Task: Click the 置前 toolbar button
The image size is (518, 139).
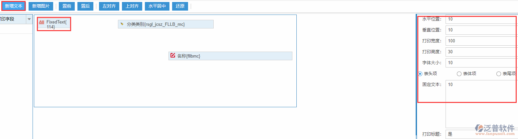Action: coord(67,6)
